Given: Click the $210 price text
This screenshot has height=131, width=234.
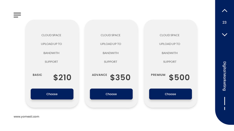Looking at the screenshot, I should [x=62, y=77].
